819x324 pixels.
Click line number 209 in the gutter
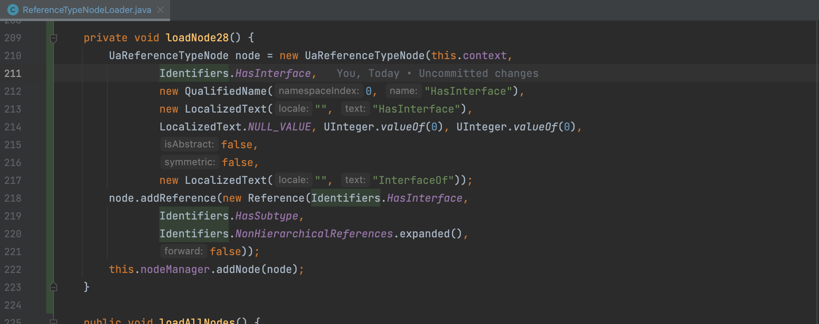point(13,38)
